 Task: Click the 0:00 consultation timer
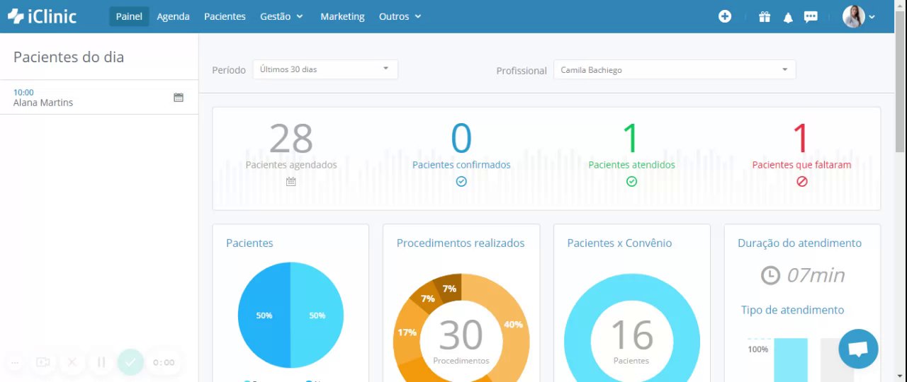coord(164,362)
